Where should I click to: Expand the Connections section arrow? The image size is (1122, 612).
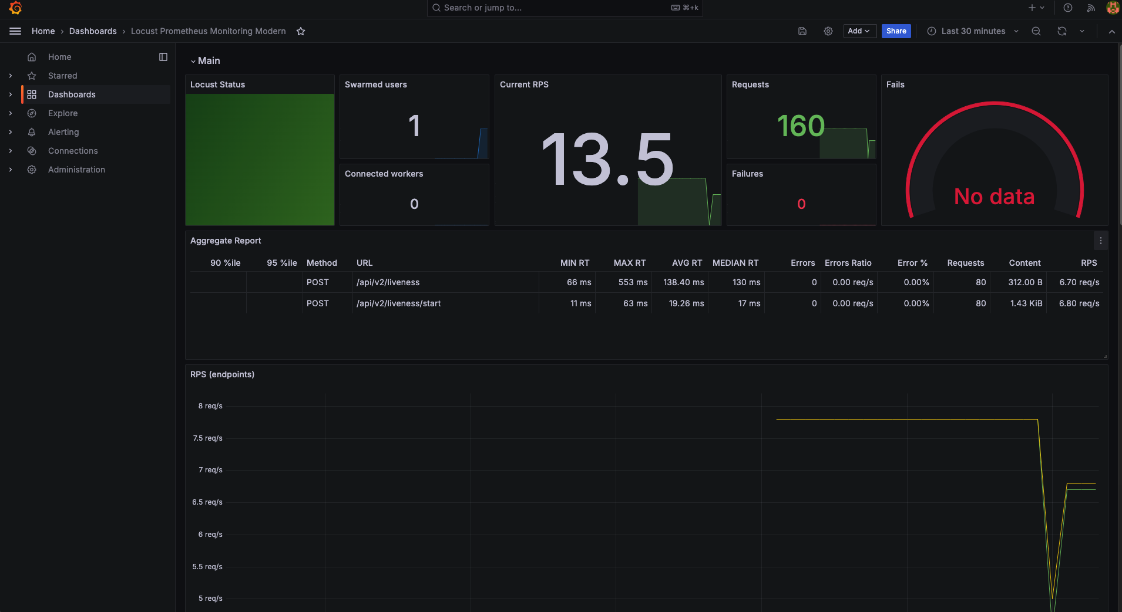pos(11,151)
